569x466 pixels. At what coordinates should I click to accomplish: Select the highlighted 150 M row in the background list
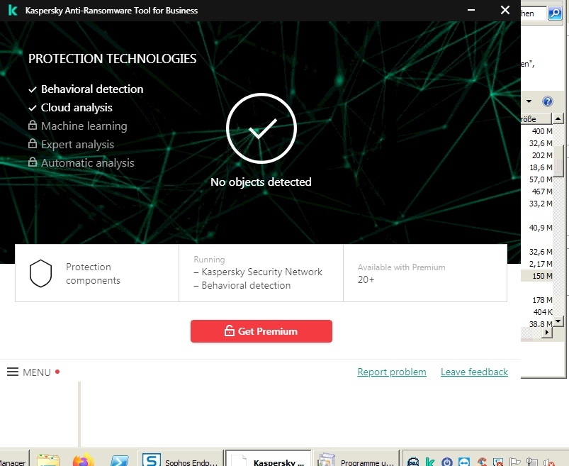point(536,276)
